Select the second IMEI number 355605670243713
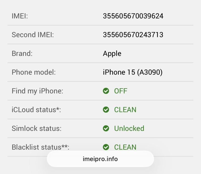The width and height of the screenshot is (201, 174). [x=133, y=35]
